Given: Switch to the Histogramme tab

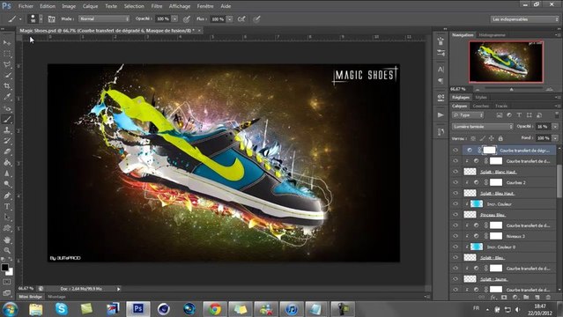Looking at the screenshot, I should (x=492, y=35).
